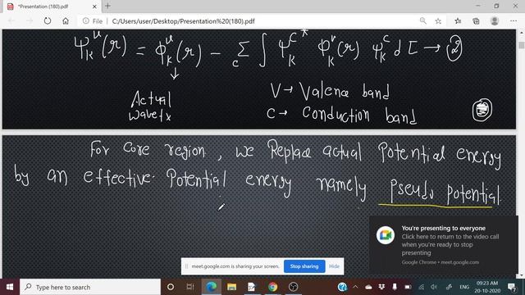Open Edge Settings and more menu
Image resolution: width=525 pixels, height=295 pixels.
[x=514, y=20]
